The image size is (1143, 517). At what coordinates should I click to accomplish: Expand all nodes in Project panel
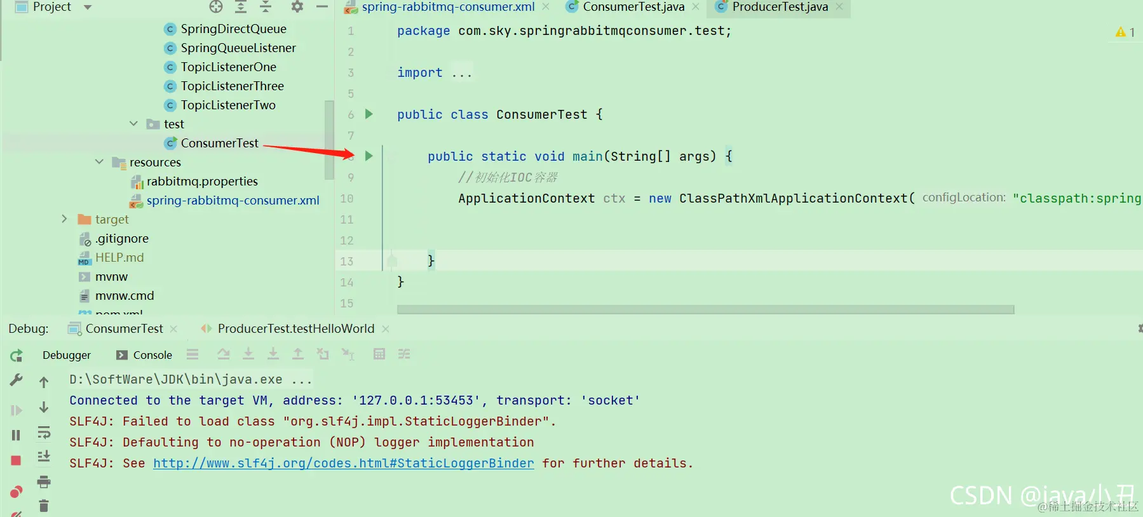click(241, 7)
